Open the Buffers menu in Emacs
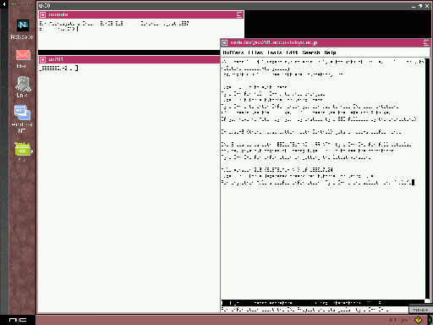433x325 pixels. [233, 52]
